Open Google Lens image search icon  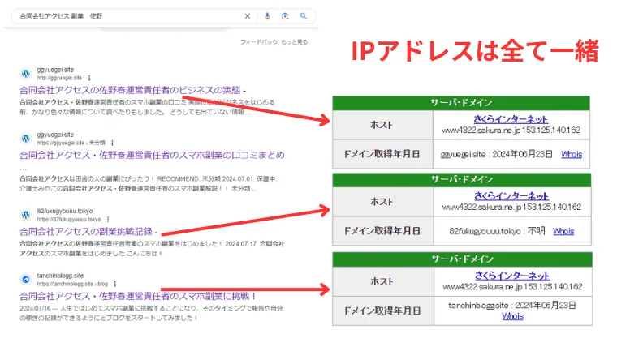pos(285,16)
